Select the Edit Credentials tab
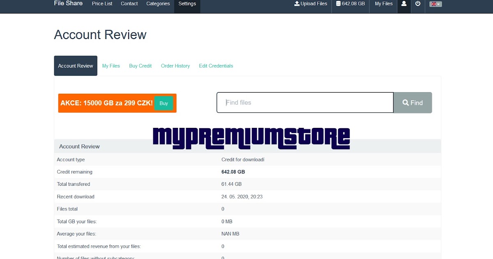Viewport: 493px width, 259px height. [216, 66]
